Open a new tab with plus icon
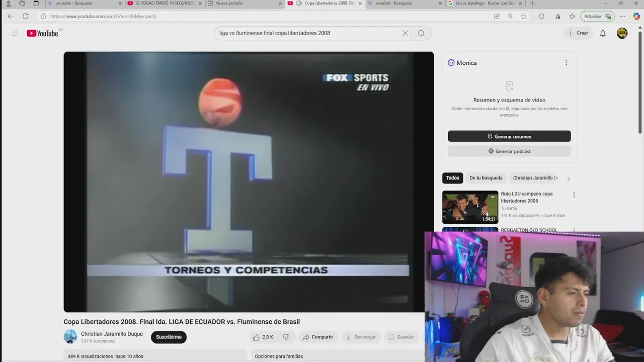The width and height of the screenshot is (644, 362). coord(532,3)
